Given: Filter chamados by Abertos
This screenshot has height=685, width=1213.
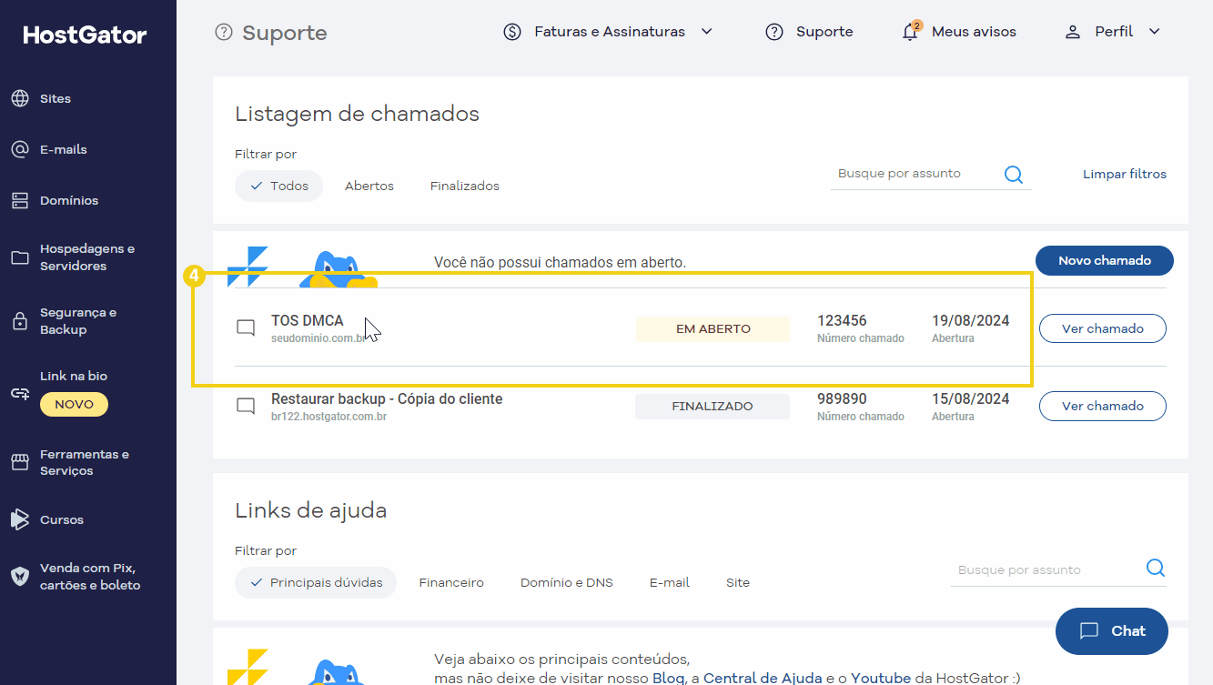Looking at the screenshot, I should pyautogui.click(x=369, y=186).
